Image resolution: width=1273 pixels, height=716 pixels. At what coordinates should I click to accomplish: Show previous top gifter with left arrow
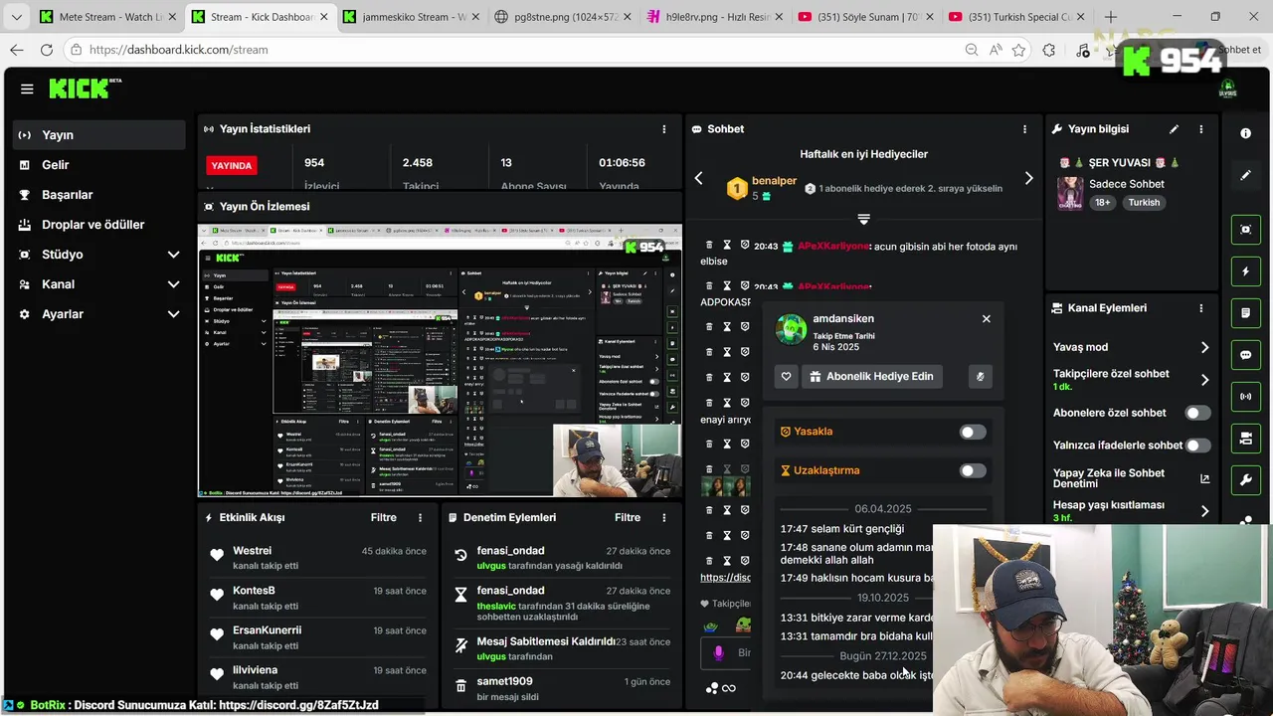(x=698, y=178)
